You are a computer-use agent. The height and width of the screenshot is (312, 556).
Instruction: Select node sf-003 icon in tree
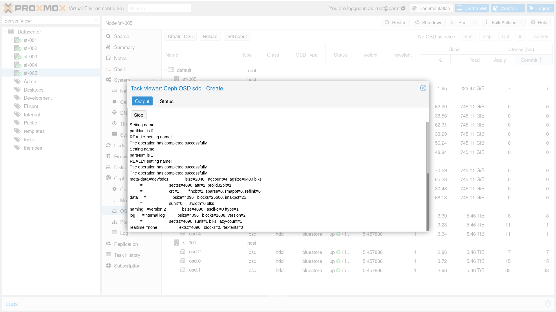[18, 56]
